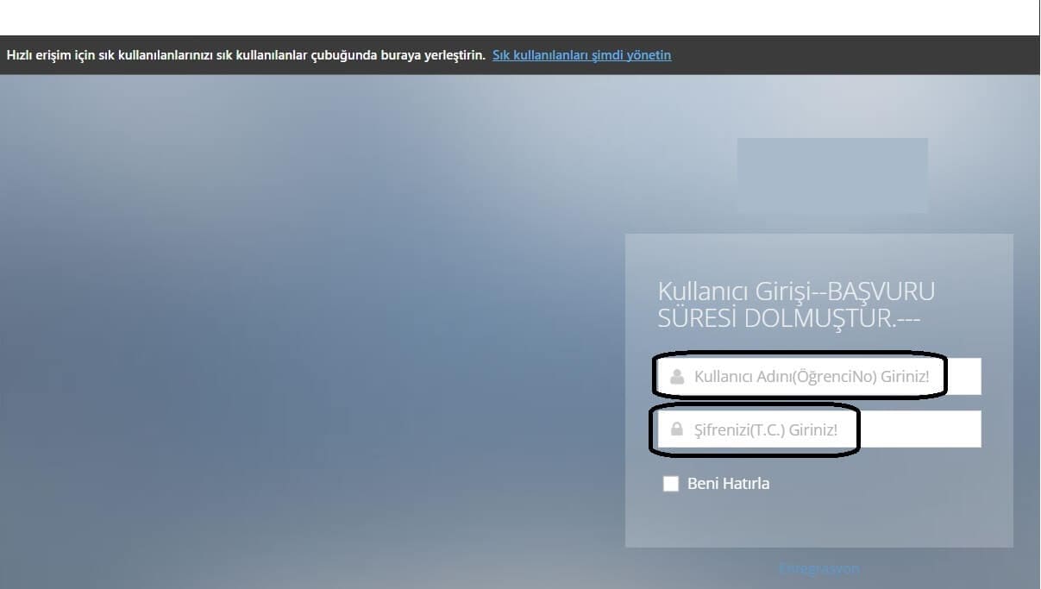Viewport: 1041px width, 589px height.
Task: Click the blank right end of username field
Action: point(963,377)
